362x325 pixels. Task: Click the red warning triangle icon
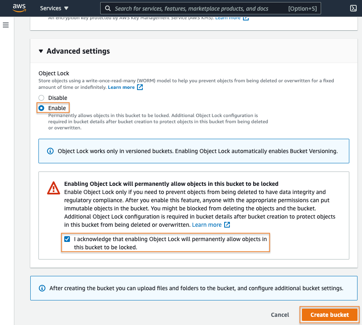pos(53,188)
